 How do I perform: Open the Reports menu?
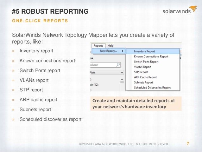point(98,46)
